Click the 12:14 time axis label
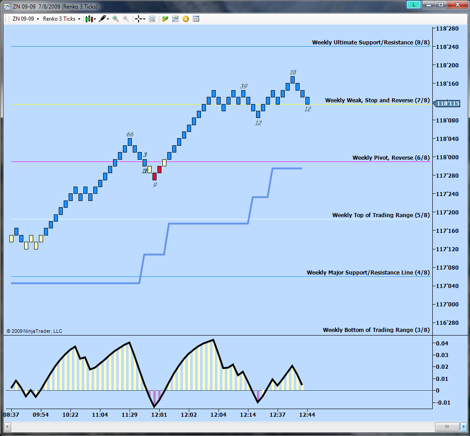The image size is (470, 436). pos(248,415)
